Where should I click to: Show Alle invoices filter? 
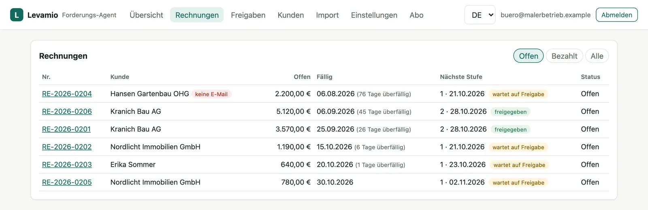click(x=597, y=56)
